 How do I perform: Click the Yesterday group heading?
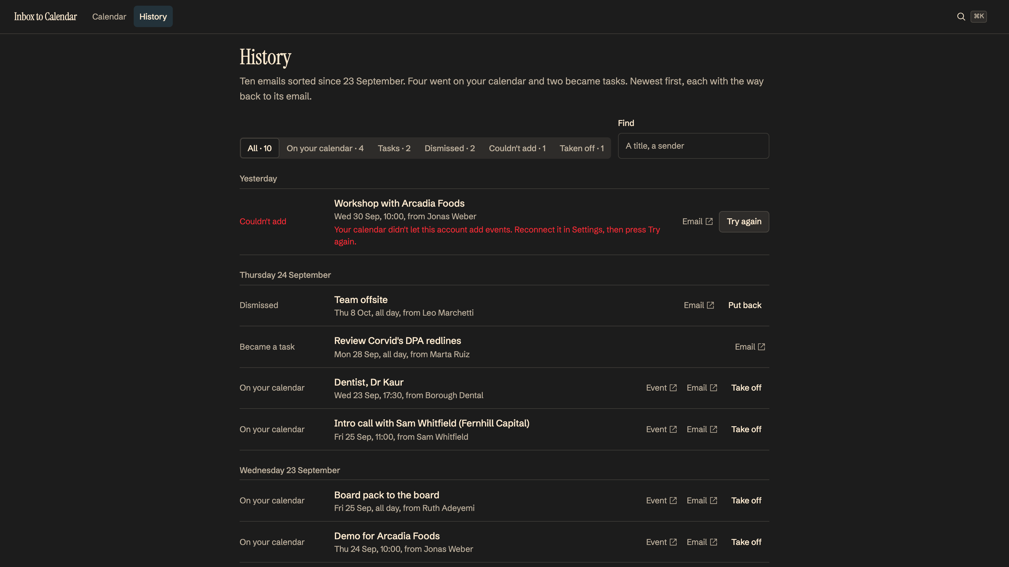tap(258, 179)
